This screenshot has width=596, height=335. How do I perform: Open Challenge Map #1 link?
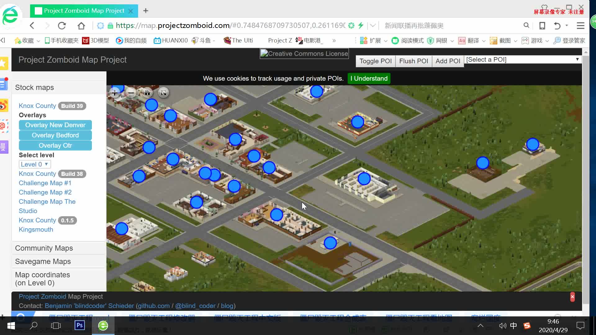45,183
